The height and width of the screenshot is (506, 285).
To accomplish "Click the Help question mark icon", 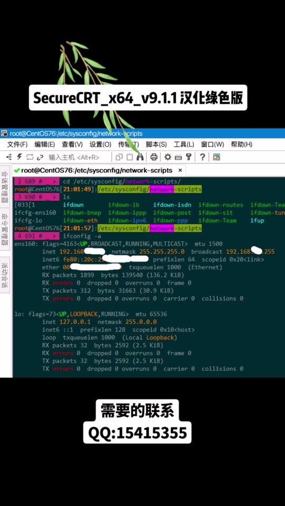I will tap(202, 157).
